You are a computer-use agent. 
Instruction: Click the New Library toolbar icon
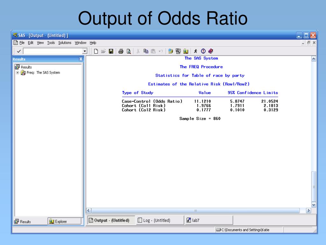click(x=171, y=51)
